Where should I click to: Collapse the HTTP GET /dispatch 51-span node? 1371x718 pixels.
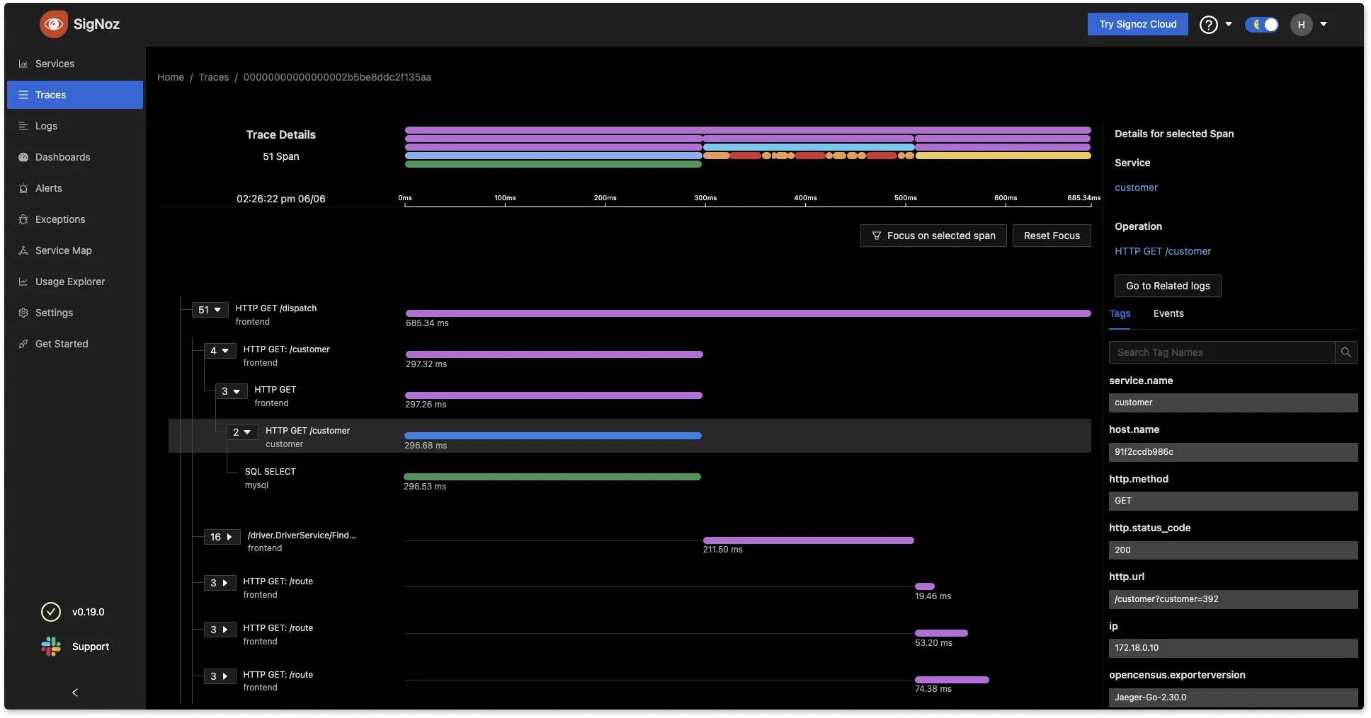(x=210, y=310)
